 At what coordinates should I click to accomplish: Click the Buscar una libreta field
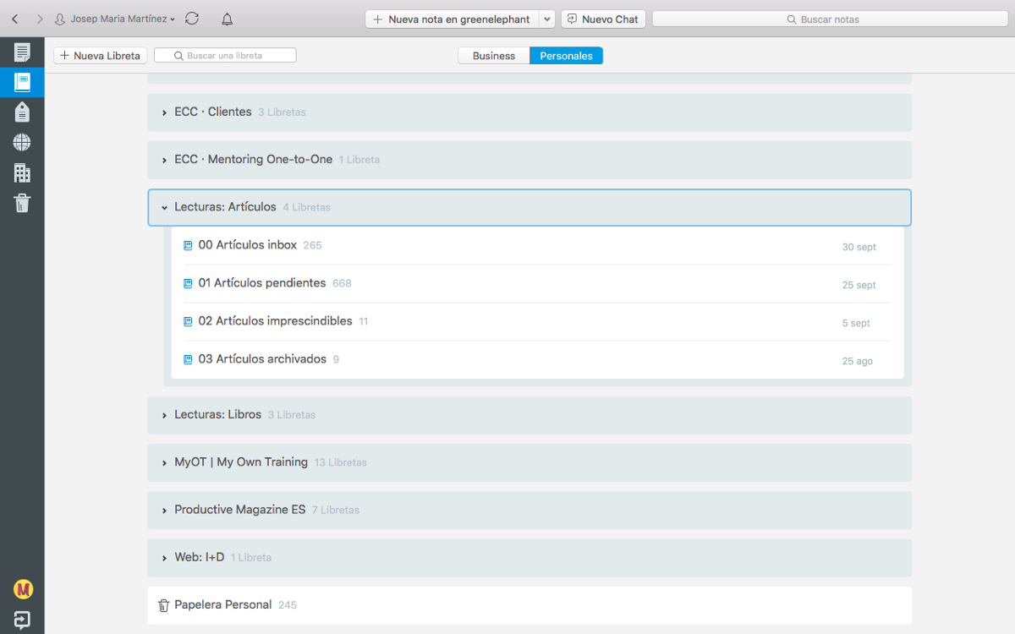(225, 56)
